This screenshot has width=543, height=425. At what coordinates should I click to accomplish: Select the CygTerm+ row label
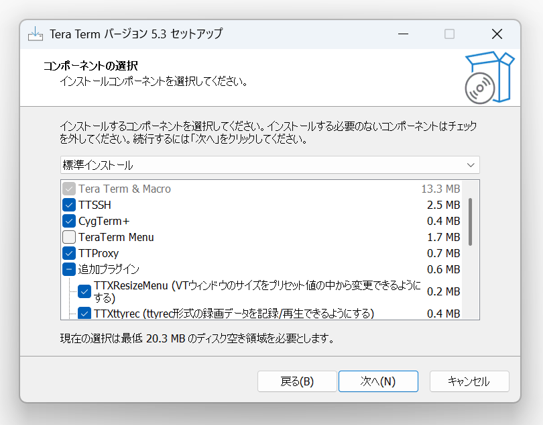(x=104, y=221)
